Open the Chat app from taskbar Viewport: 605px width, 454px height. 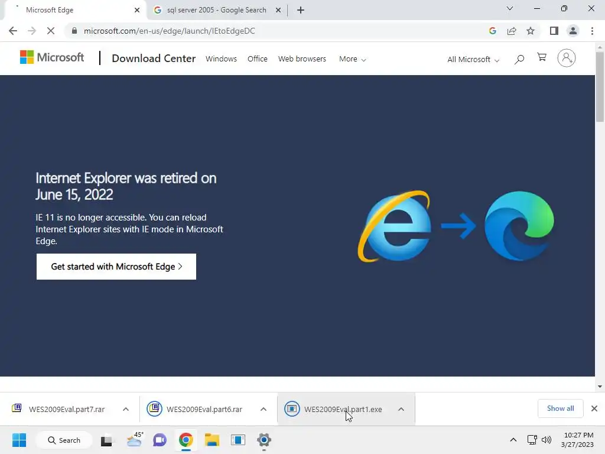point(160,440)
